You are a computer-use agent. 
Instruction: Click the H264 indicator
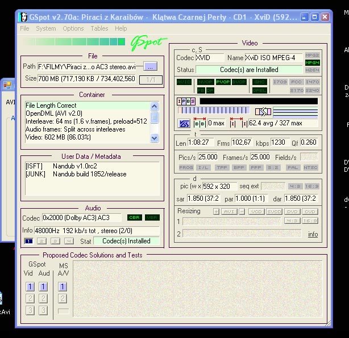click(x=312, y=70)
